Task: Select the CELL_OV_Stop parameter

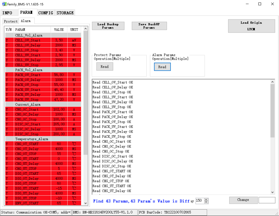Action: (43, 50)
